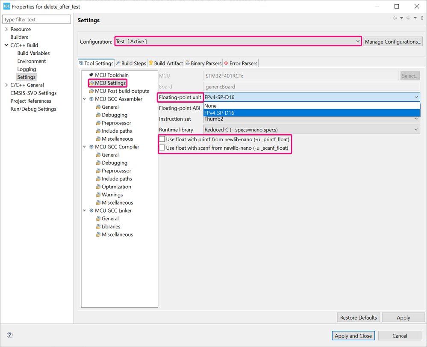Click the Cancel button
The width and height of the screenshot is (427, 347).
coord(400,336)
